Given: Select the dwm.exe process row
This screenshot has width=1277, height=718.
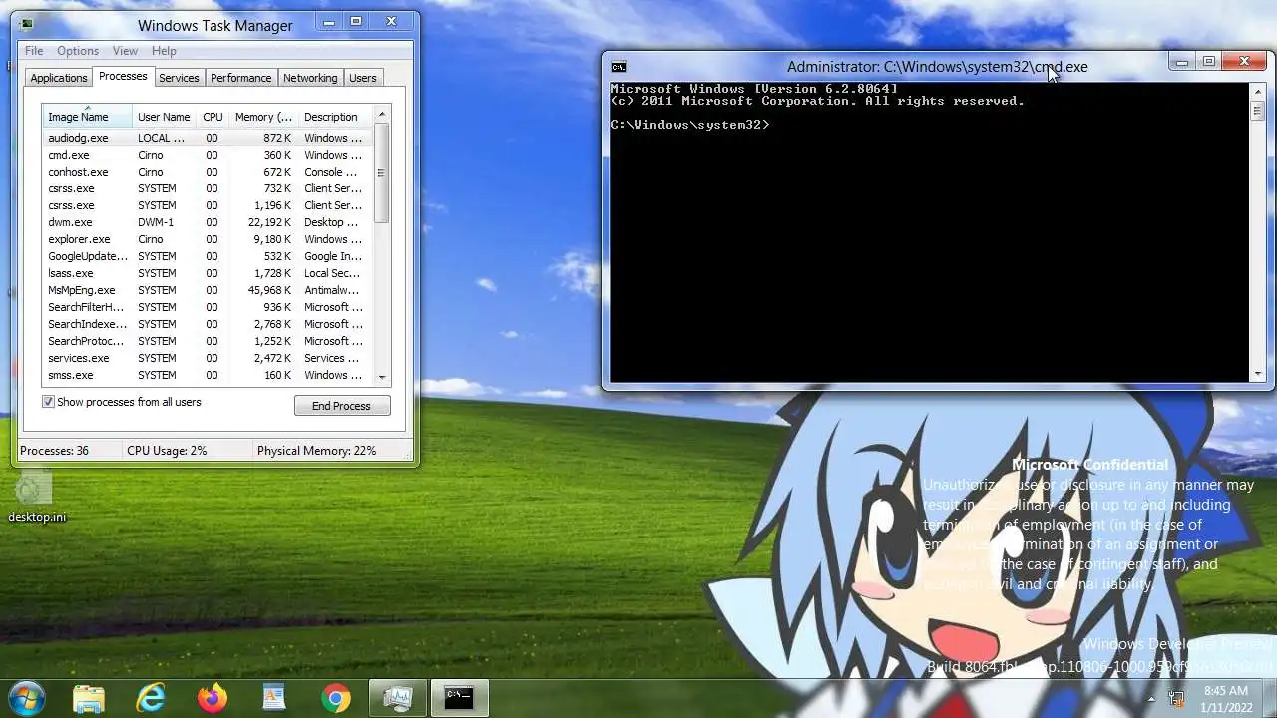Looking at the screenshot, I should (208, 222).
